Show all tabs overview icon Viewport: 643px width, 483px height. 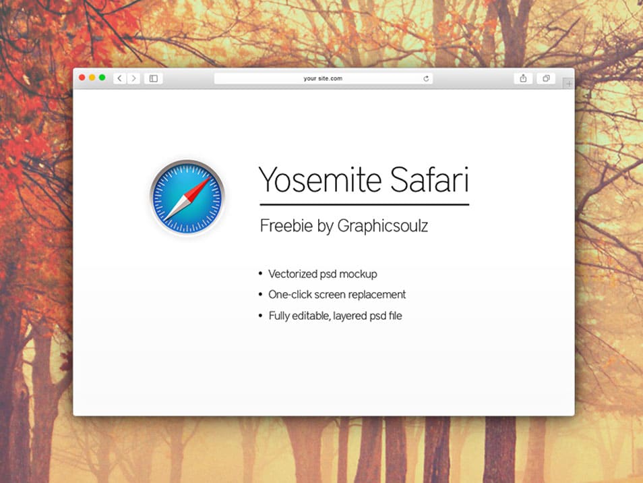[546, 78]
